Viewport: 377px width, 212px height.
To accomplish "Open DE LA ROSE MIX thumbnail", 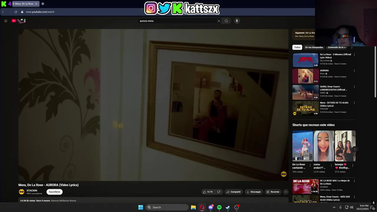I will click(x=305, y=186).
